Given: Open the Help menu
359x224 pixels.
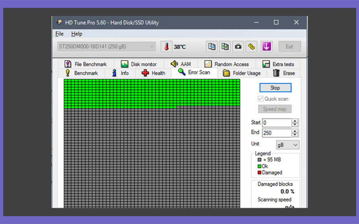Looking at the screenshot, I should click(x=76, y=34).
